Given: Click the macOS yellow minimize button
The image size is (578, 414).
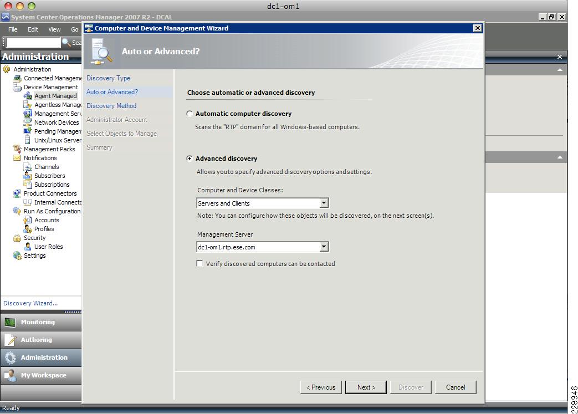Looking at the screenshot, I should point(20,6).
